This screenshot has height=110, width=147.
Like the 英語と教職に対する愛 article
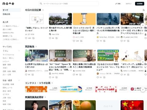click(74, 75)
